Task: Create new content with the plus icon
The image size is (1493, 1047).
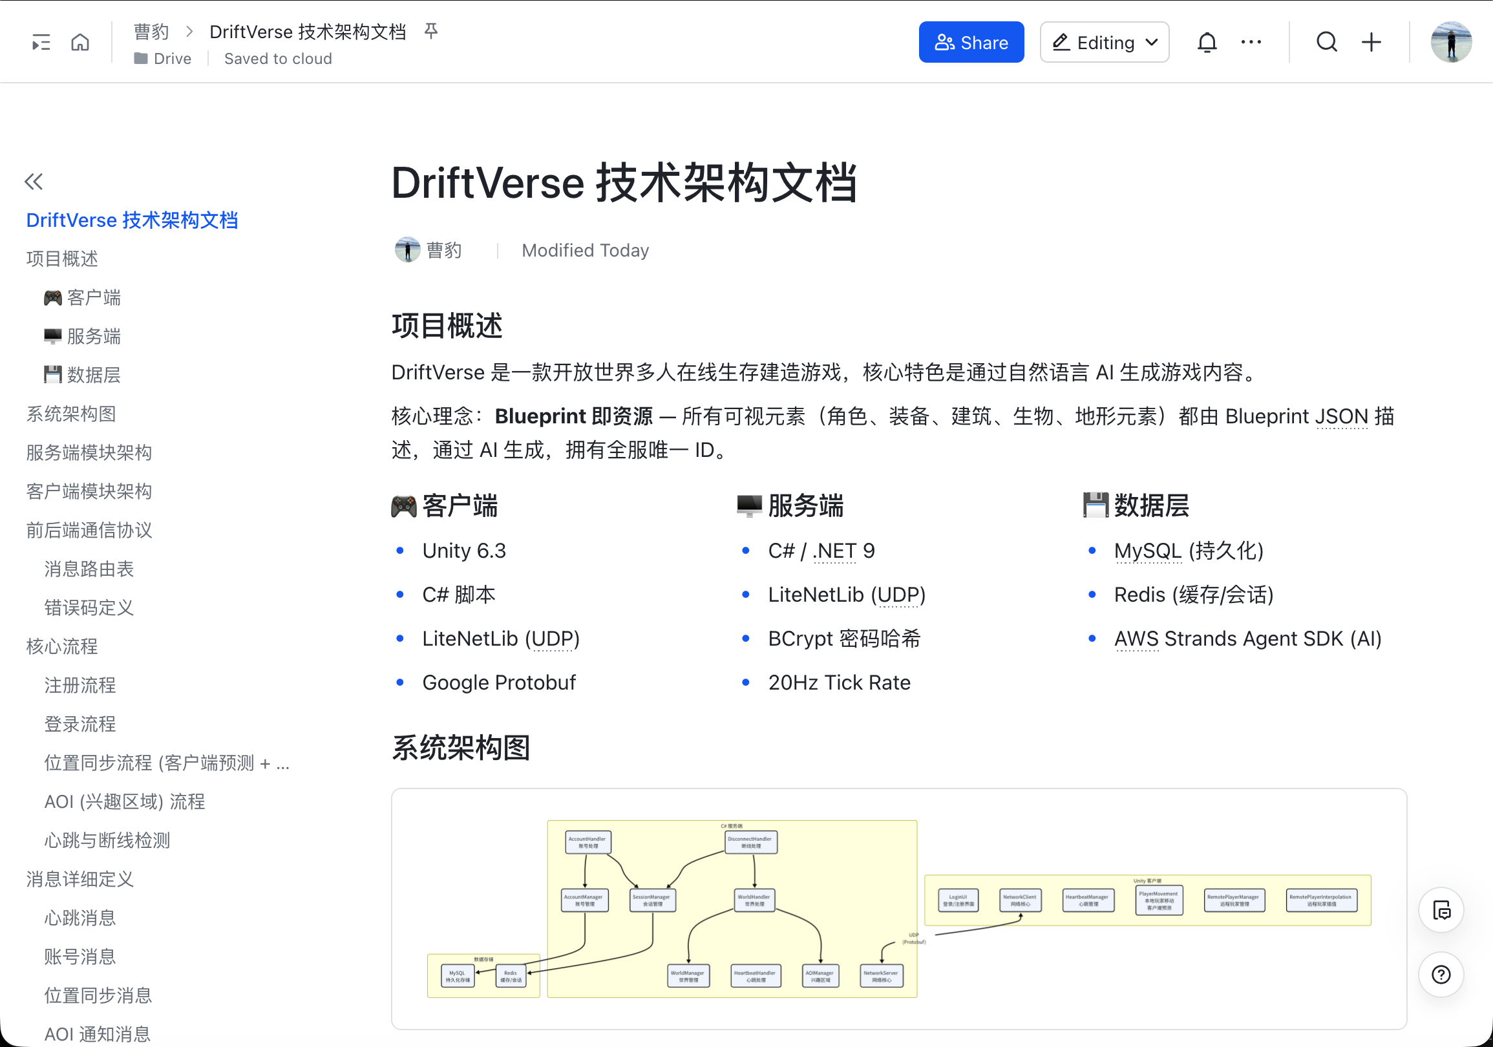Action: [x=1371, y=41]
